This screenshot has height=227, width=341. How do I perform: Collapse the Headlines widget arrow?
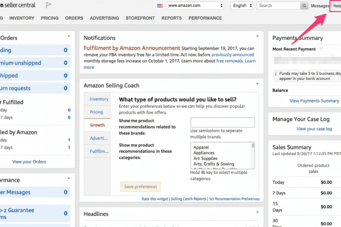tap(257, 212)
